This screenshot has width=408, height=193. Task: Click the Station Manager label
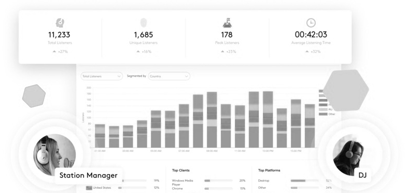click(x=89, y=175)
